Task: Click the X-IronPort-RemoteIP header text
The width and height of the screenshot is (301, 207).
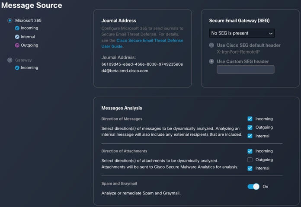Action: tap(238, 52)
